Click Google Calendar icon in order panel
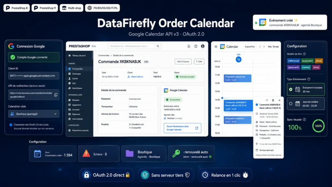 click(166, 90)
